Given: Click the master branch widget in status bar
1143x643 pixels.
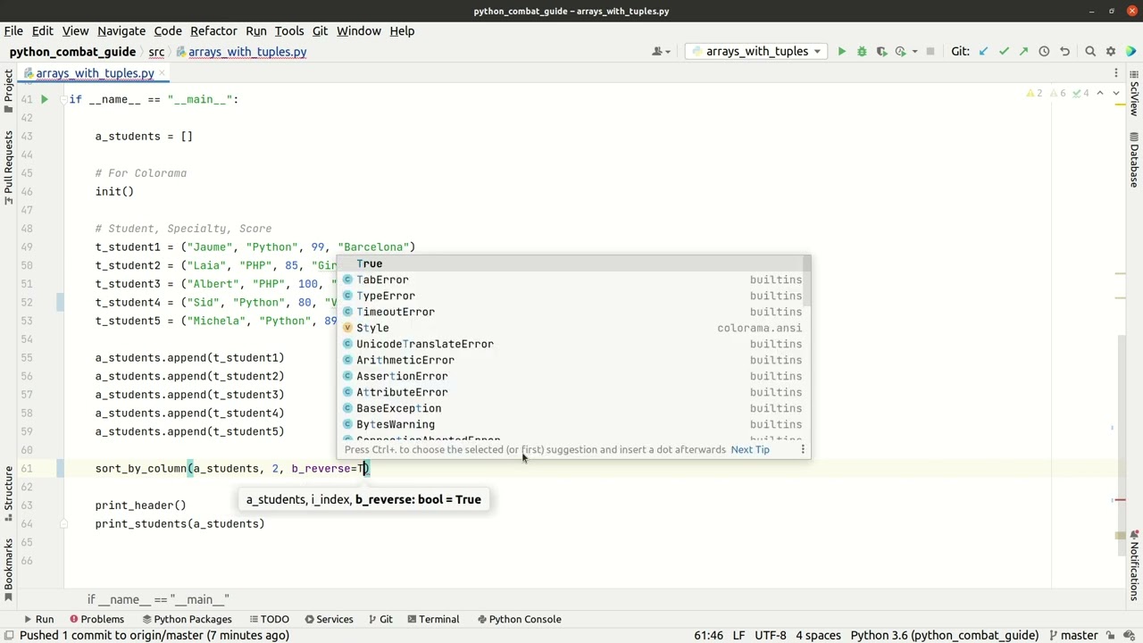Looking at the screenshot, I should [x=1072, y=635].
